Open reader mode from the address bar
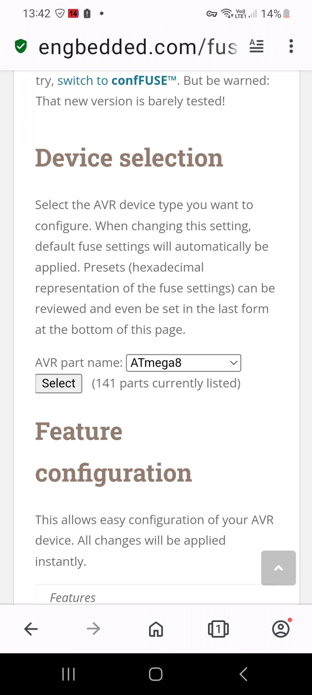 pyautogui.click(x=257, y=46)
